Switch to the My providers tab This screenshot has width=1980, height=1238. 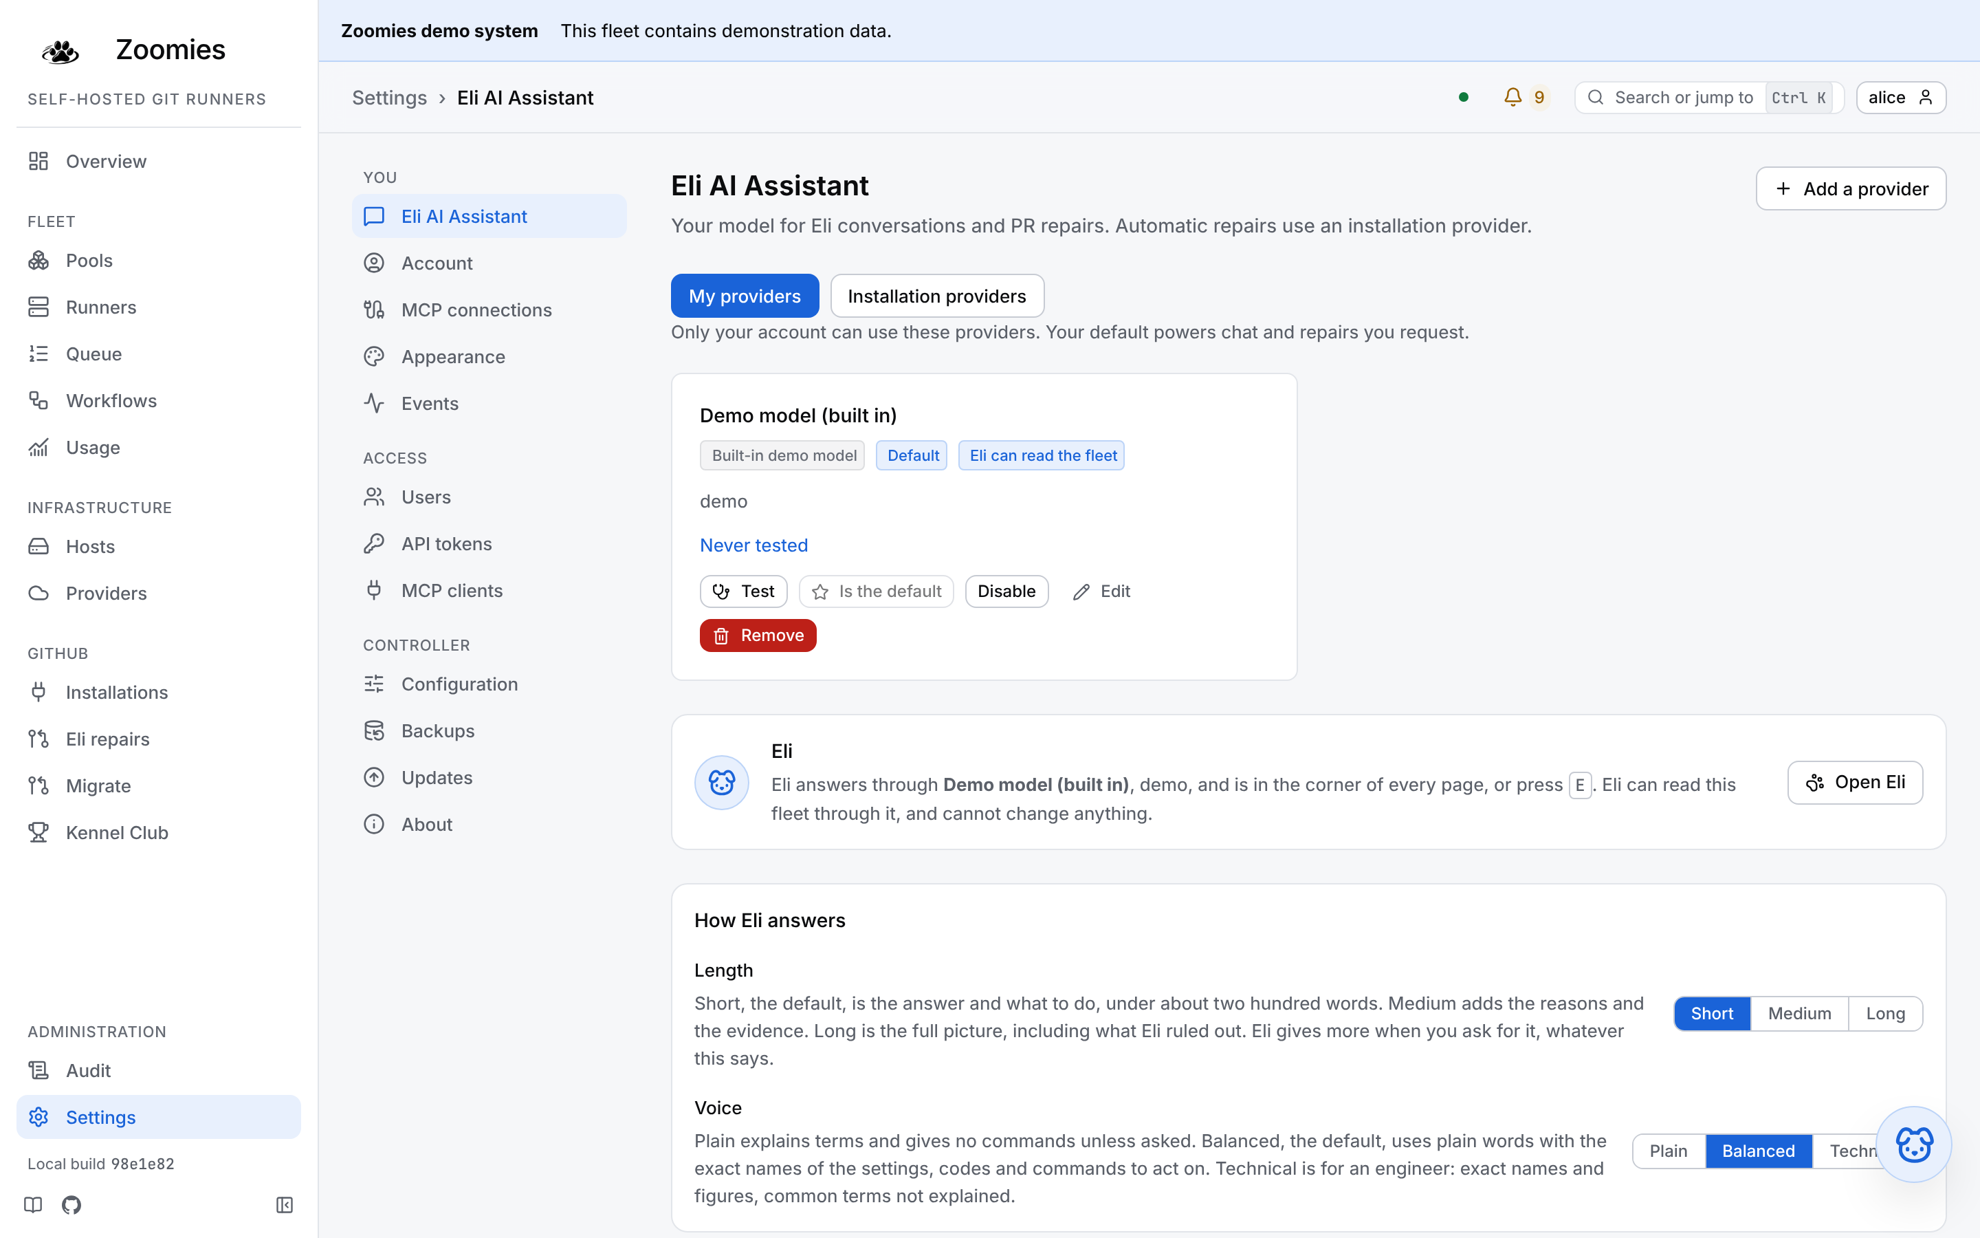coord(745,296)
